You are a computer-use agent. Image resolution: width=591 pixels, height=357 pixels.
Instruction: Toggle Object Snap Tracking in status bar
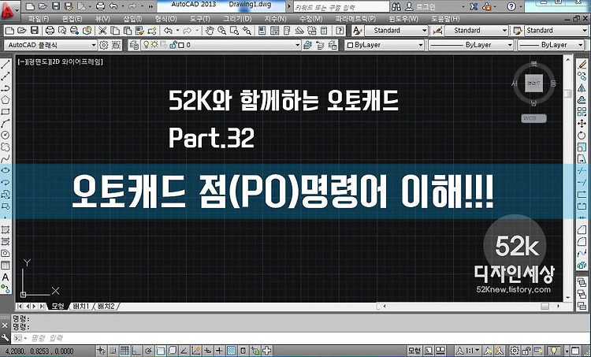[184, 351]
